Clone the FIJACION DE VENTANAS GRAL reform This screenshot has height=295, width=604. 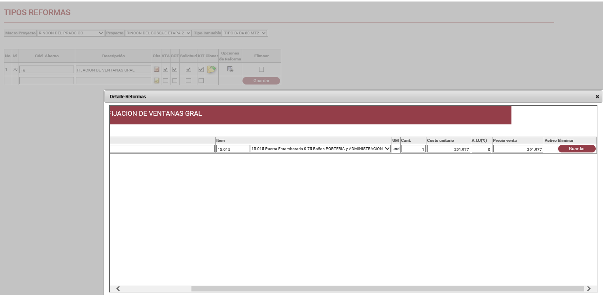(x=211, y=70)
